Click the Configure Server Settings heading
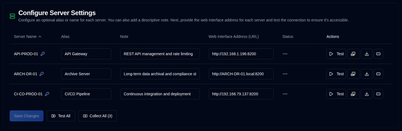The height and width of the screenshot is (131, 402). coord(57,13)
